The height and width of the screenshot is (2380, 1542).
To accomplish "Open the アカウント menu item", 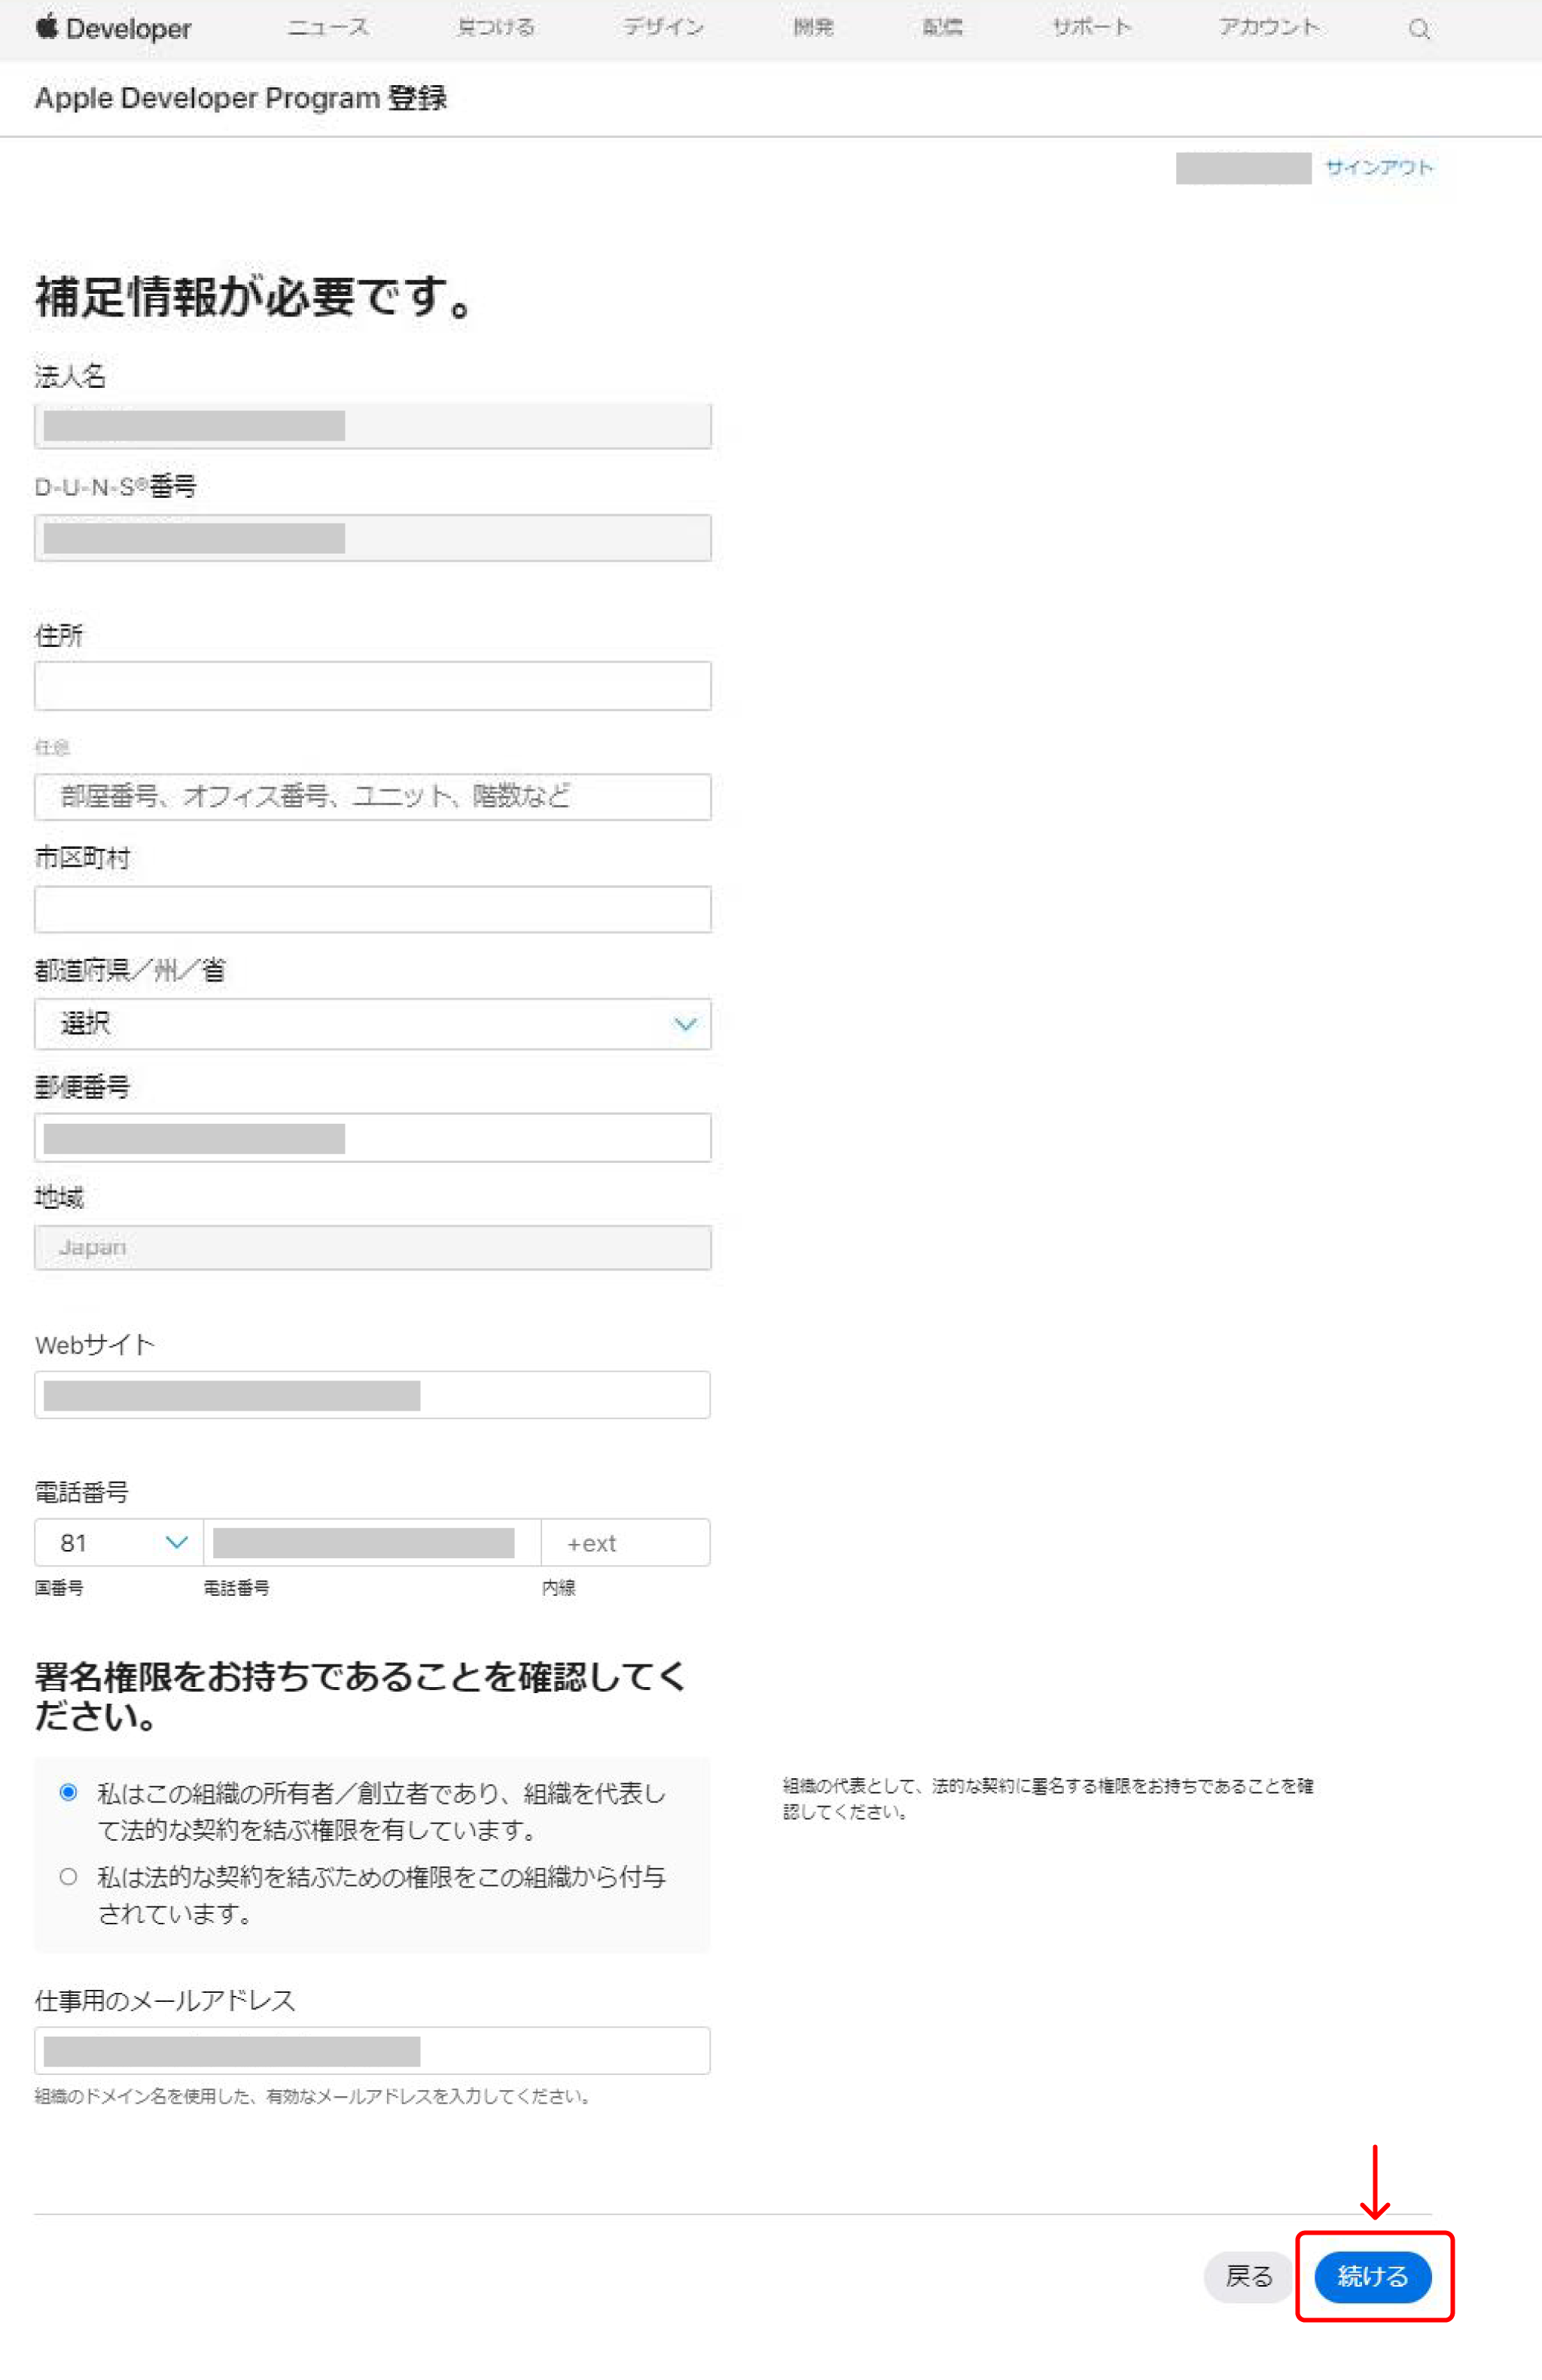I will [1268, 28].
